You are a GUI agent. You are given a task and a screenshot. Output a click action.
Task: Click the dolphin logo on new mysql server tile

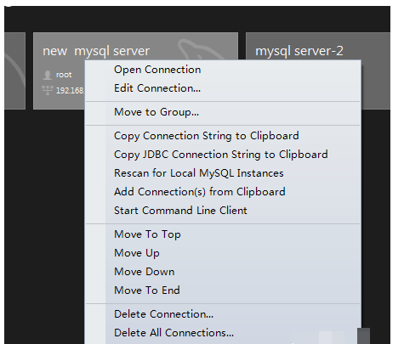(202, 49)
